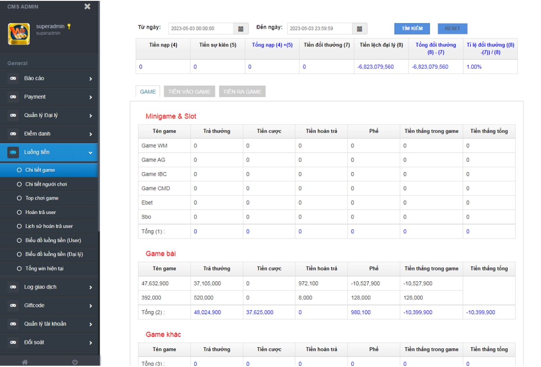Open Lịch sử hoàn trả user submenu item
The image size is (541, 367).
pos(49,226)
